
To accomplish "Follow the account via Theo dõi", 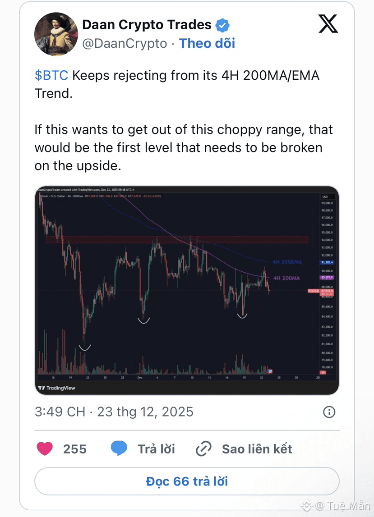I will click(x=207, y=43).
